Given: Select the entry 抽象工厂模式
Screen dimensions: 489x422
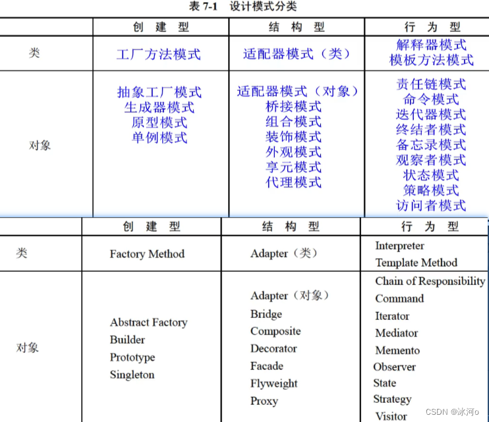Looking at the screenshot, I should 159,92.
